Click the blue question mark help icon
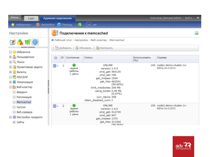The width and height of the screenshot is (210, 157). [x=59, y=25]
